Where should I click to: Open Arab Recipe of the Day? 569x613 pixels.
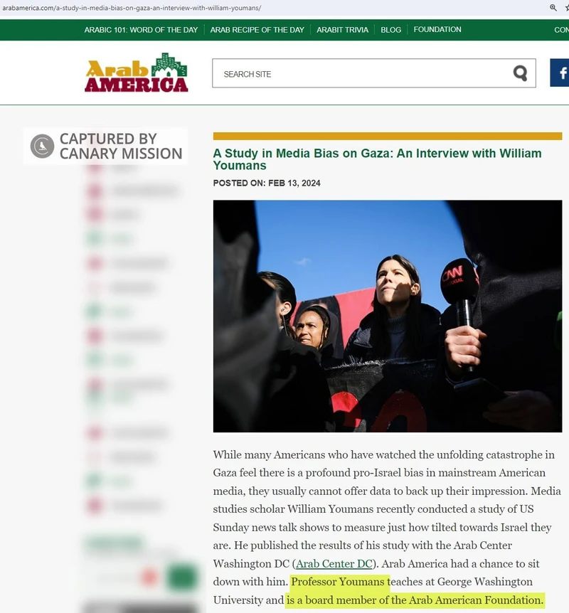click(x=257, y=30)
